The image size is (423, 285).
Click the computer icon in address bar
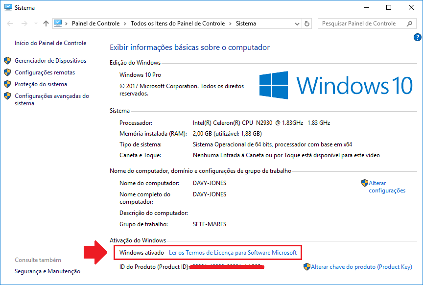58,24
